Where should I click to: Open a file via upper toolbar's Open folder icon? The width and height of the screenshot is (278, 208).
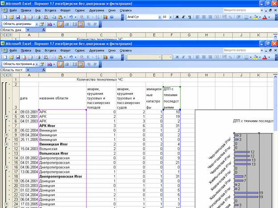pyautogui.click(x=12, y=17)
